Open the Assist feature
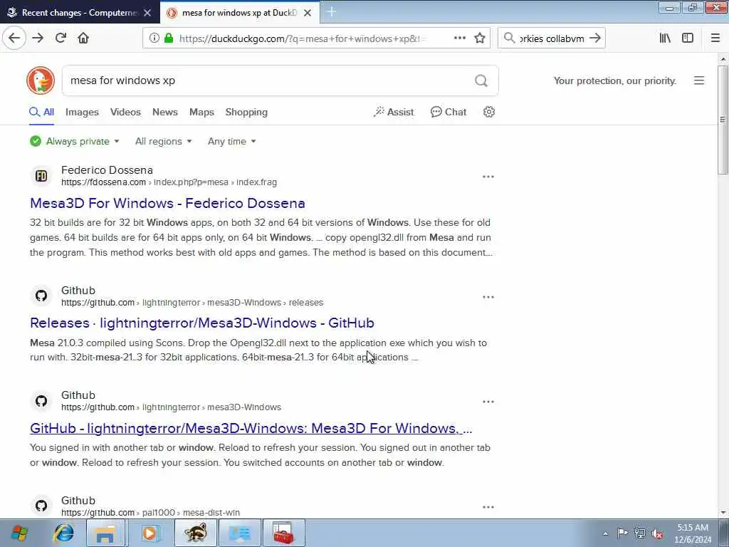 (393, 112)
